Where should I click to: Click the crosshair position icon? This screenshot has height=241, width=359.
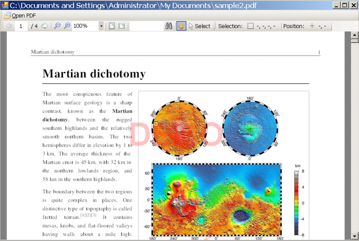point(312,26)
